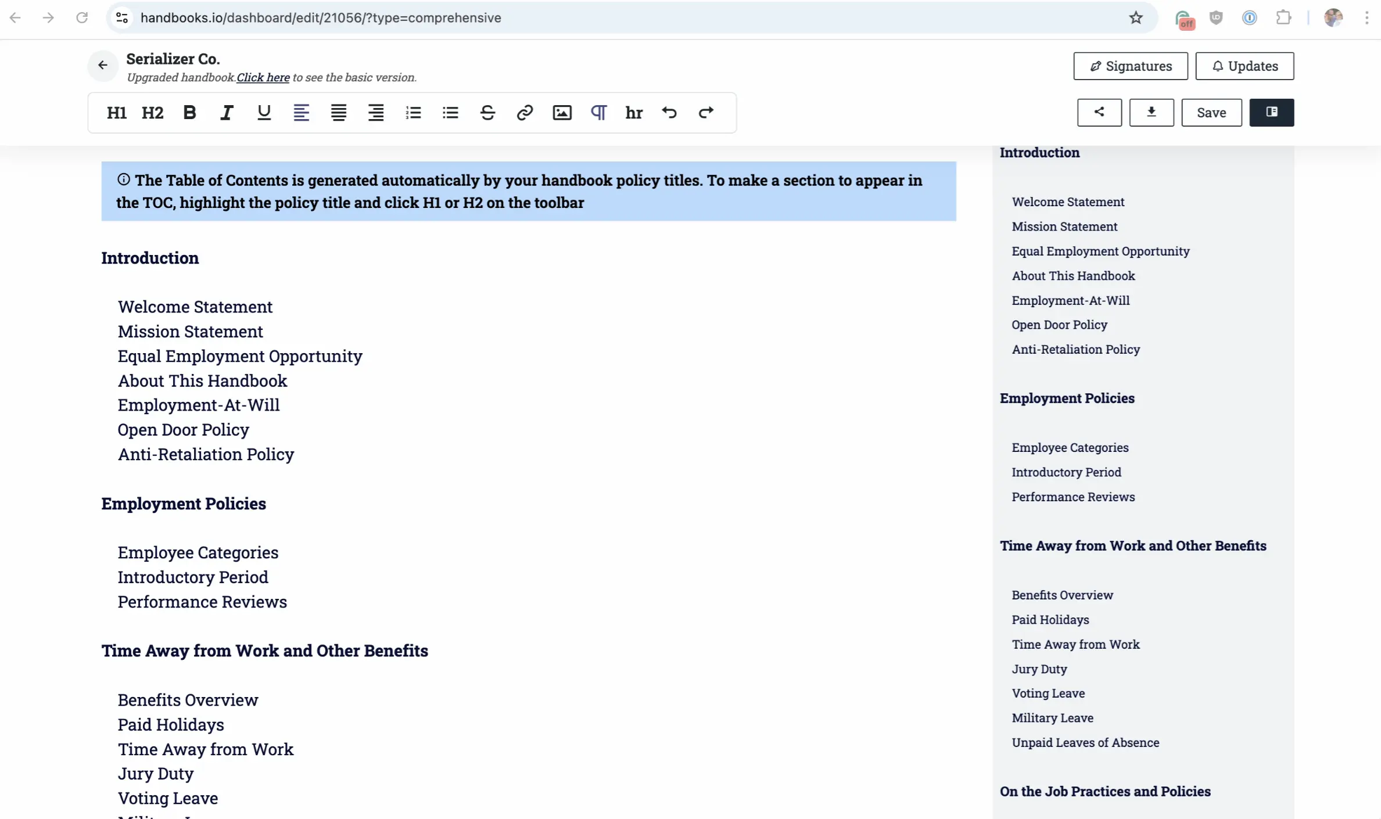Insert horizontal rule with hr

click(634, 113)
